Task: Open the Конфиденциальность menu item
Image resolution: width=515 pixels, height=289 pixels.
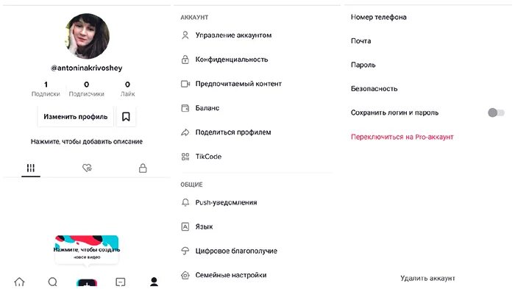Action: (256, 60)
